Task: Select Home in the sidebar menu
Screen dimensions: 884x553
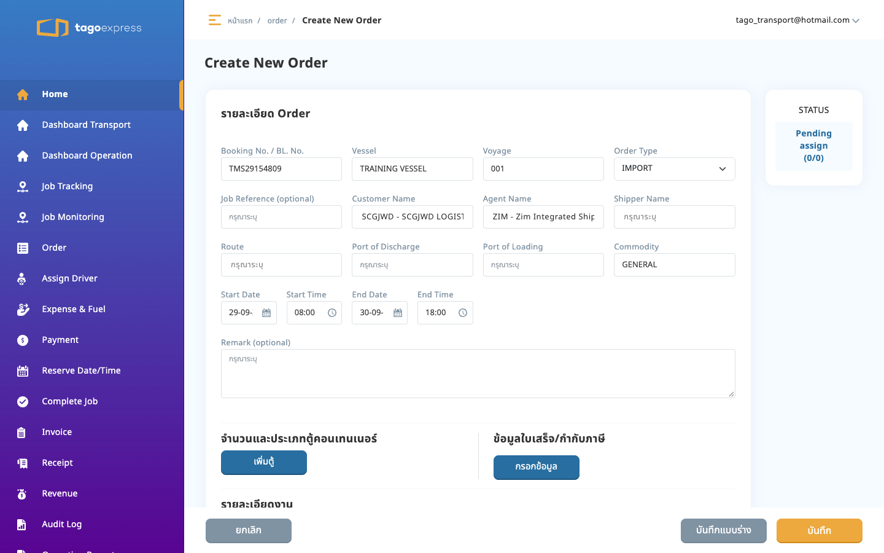Action: [91, 95]
